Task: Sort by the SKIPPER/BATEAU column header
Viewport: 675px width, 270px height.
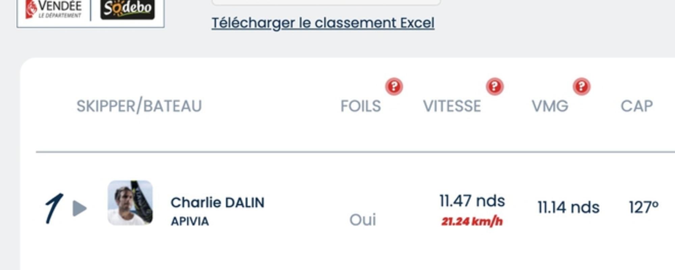Action: pyautogui.click(x=139, y=106)
